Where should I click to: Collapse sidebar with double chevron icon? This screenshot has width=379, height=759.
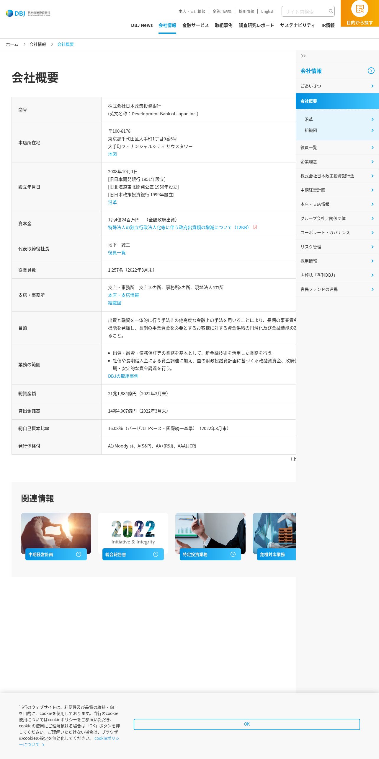[x=303, y=56]
